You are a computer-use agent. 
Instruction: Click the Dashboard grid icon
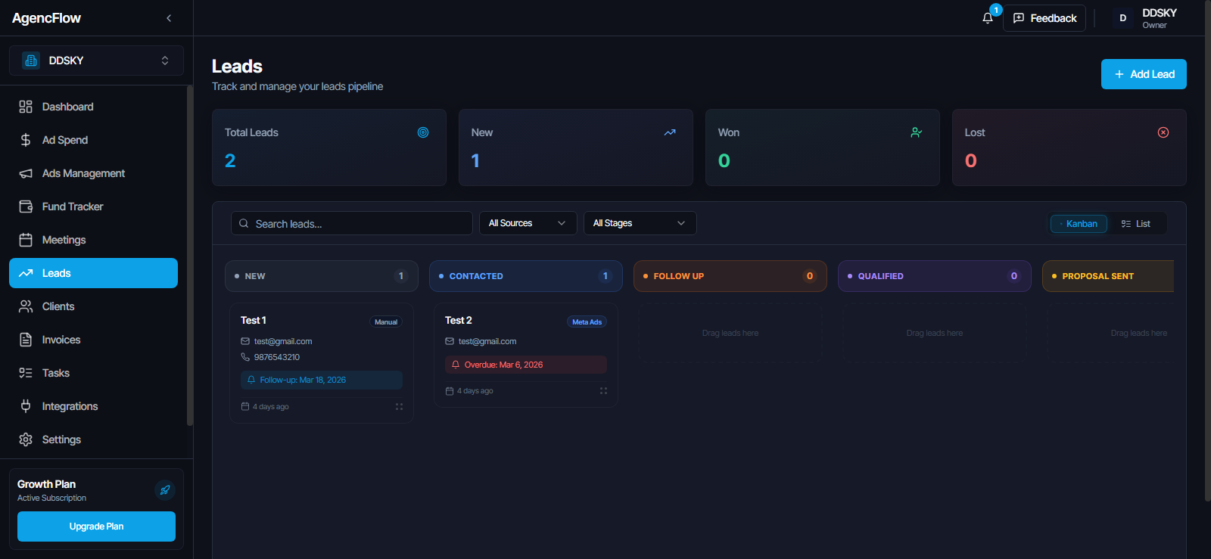click(x=26, y=107)
